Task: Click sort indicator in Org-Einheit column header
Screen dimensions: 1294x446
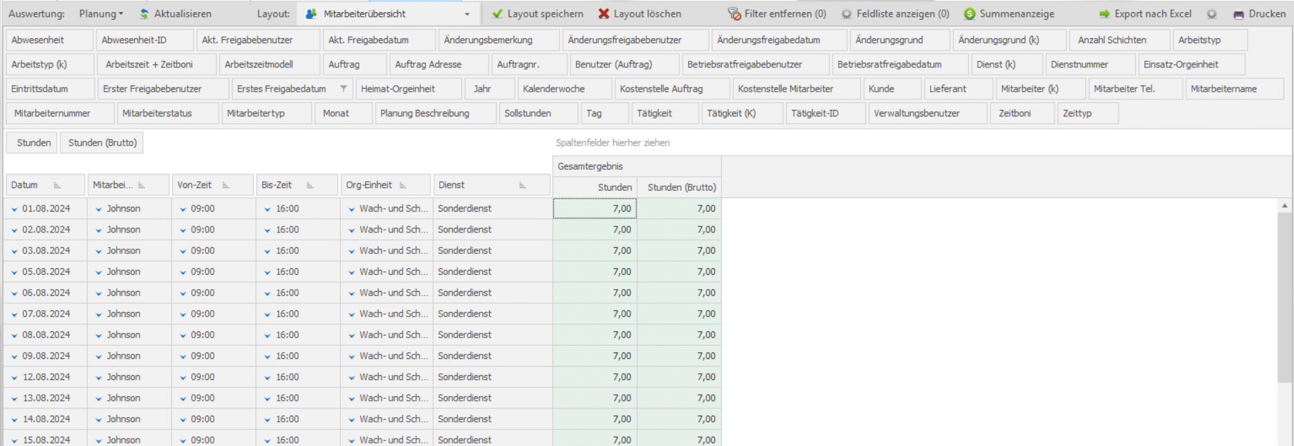Action: click(403, 185)
